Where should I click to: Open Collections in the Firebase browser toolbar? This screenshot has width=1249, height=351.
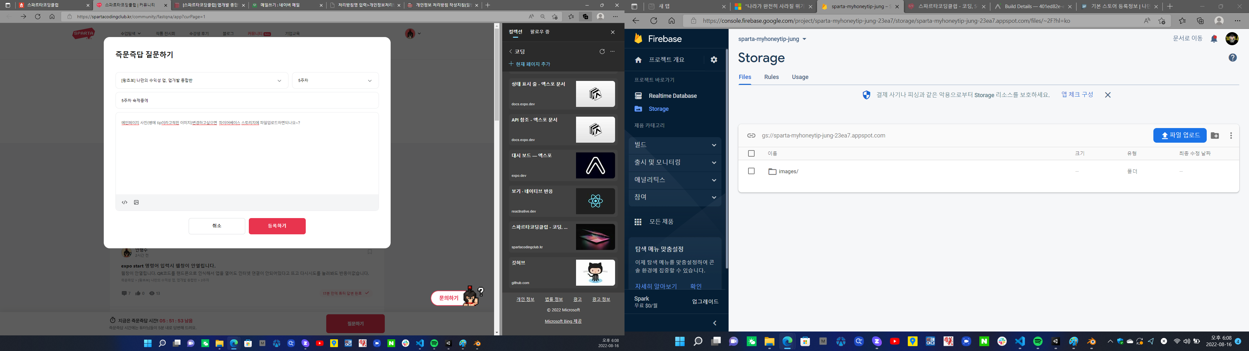coord(1201,21)
